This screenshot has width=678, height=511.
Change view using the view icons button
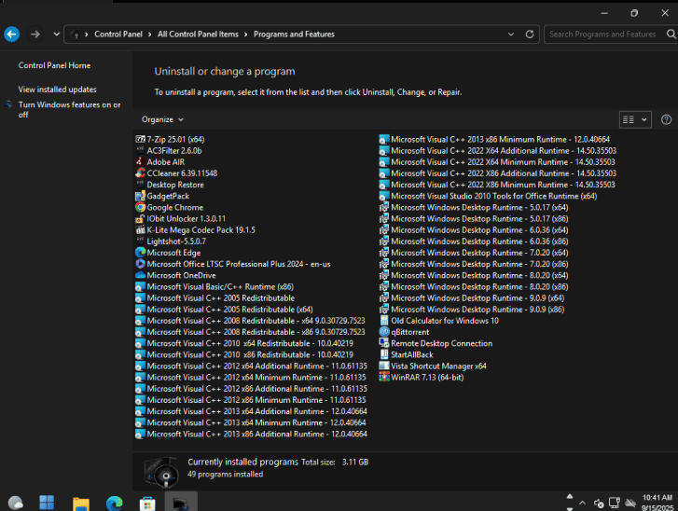[x=630, y=119]
